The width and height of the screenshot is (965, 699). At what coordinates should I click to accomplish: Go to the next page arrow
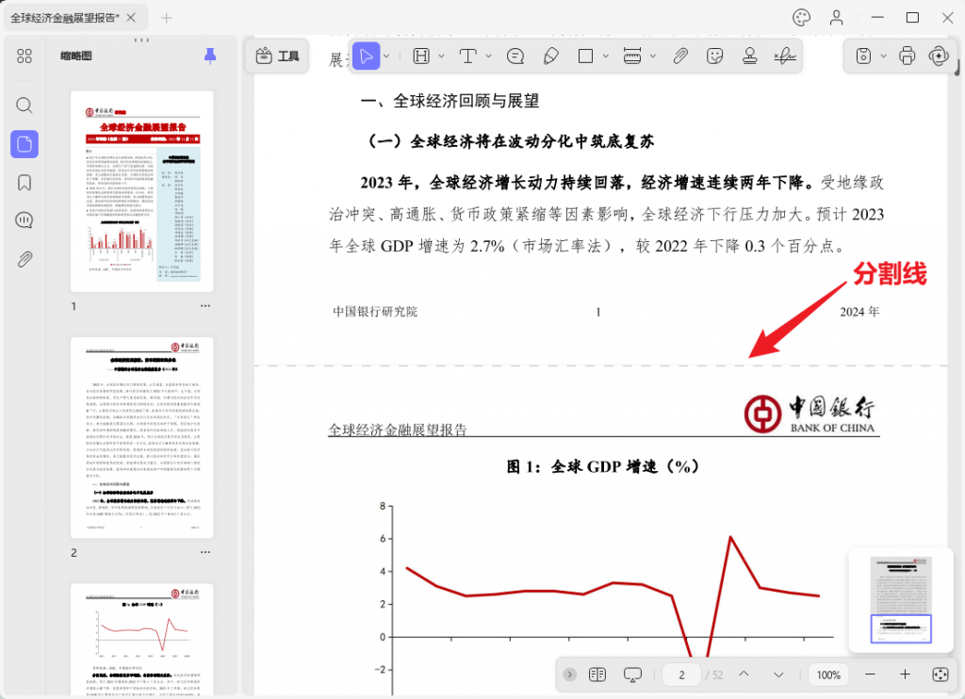[778, 675]
